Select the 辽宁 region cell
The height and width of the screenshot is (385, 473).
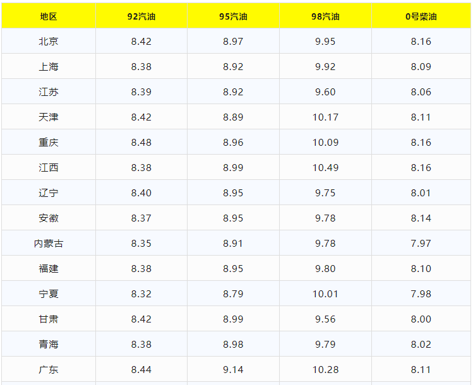click(49, 193)
